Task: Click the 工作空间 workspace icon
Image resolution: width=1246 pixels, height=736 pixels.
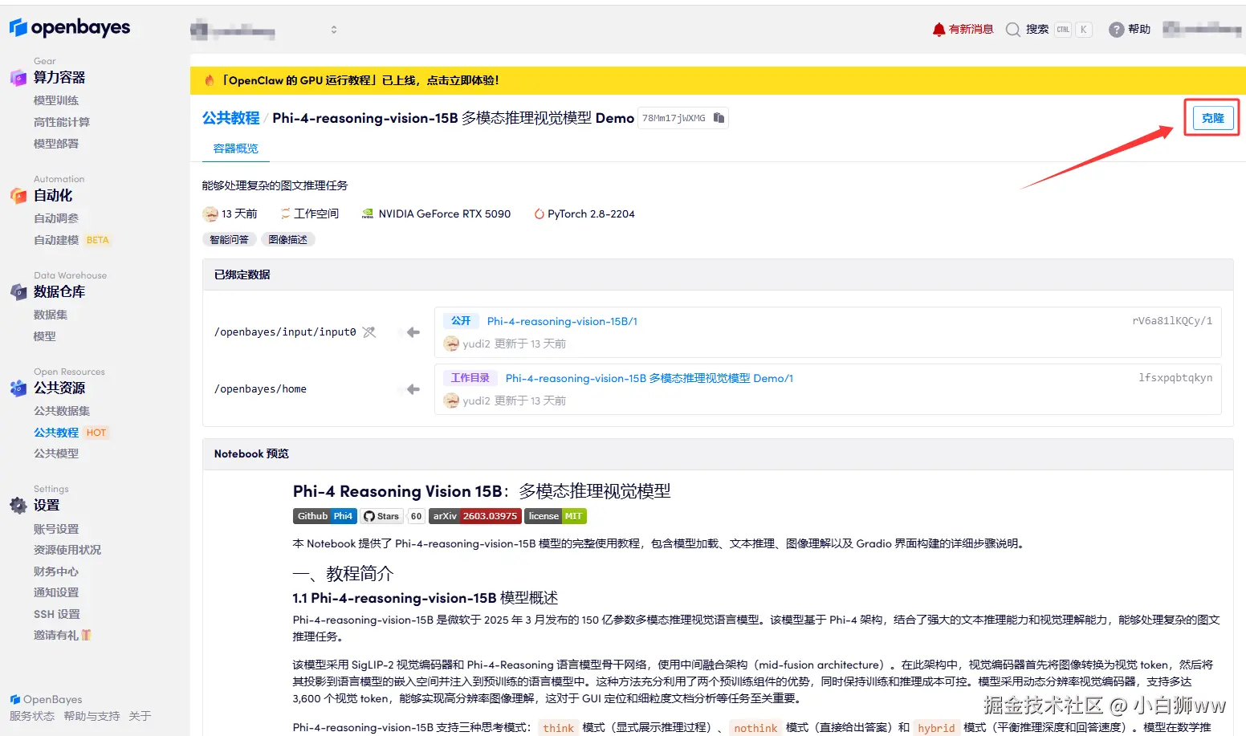Action: (285, 214)
